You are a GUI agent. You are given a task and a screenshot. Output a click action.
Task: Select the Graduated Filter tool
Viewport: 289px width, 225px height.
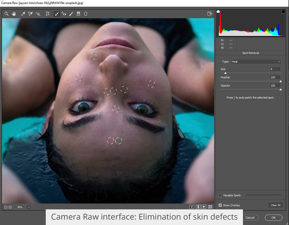pyautogui.click(x=79, y=14)
